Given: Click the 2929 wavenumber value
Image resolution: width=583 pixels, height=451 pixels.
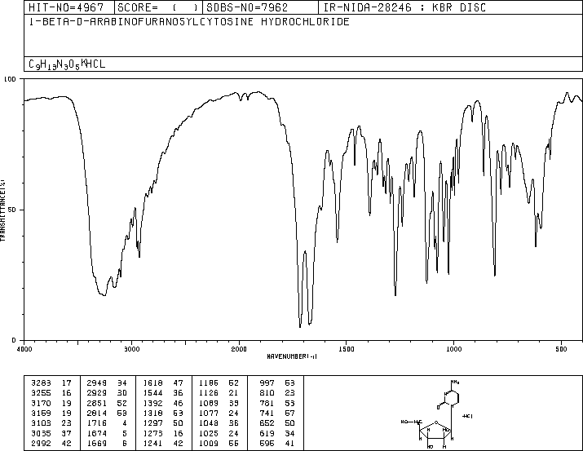Looking at the screenshot, I should (97, 393).
